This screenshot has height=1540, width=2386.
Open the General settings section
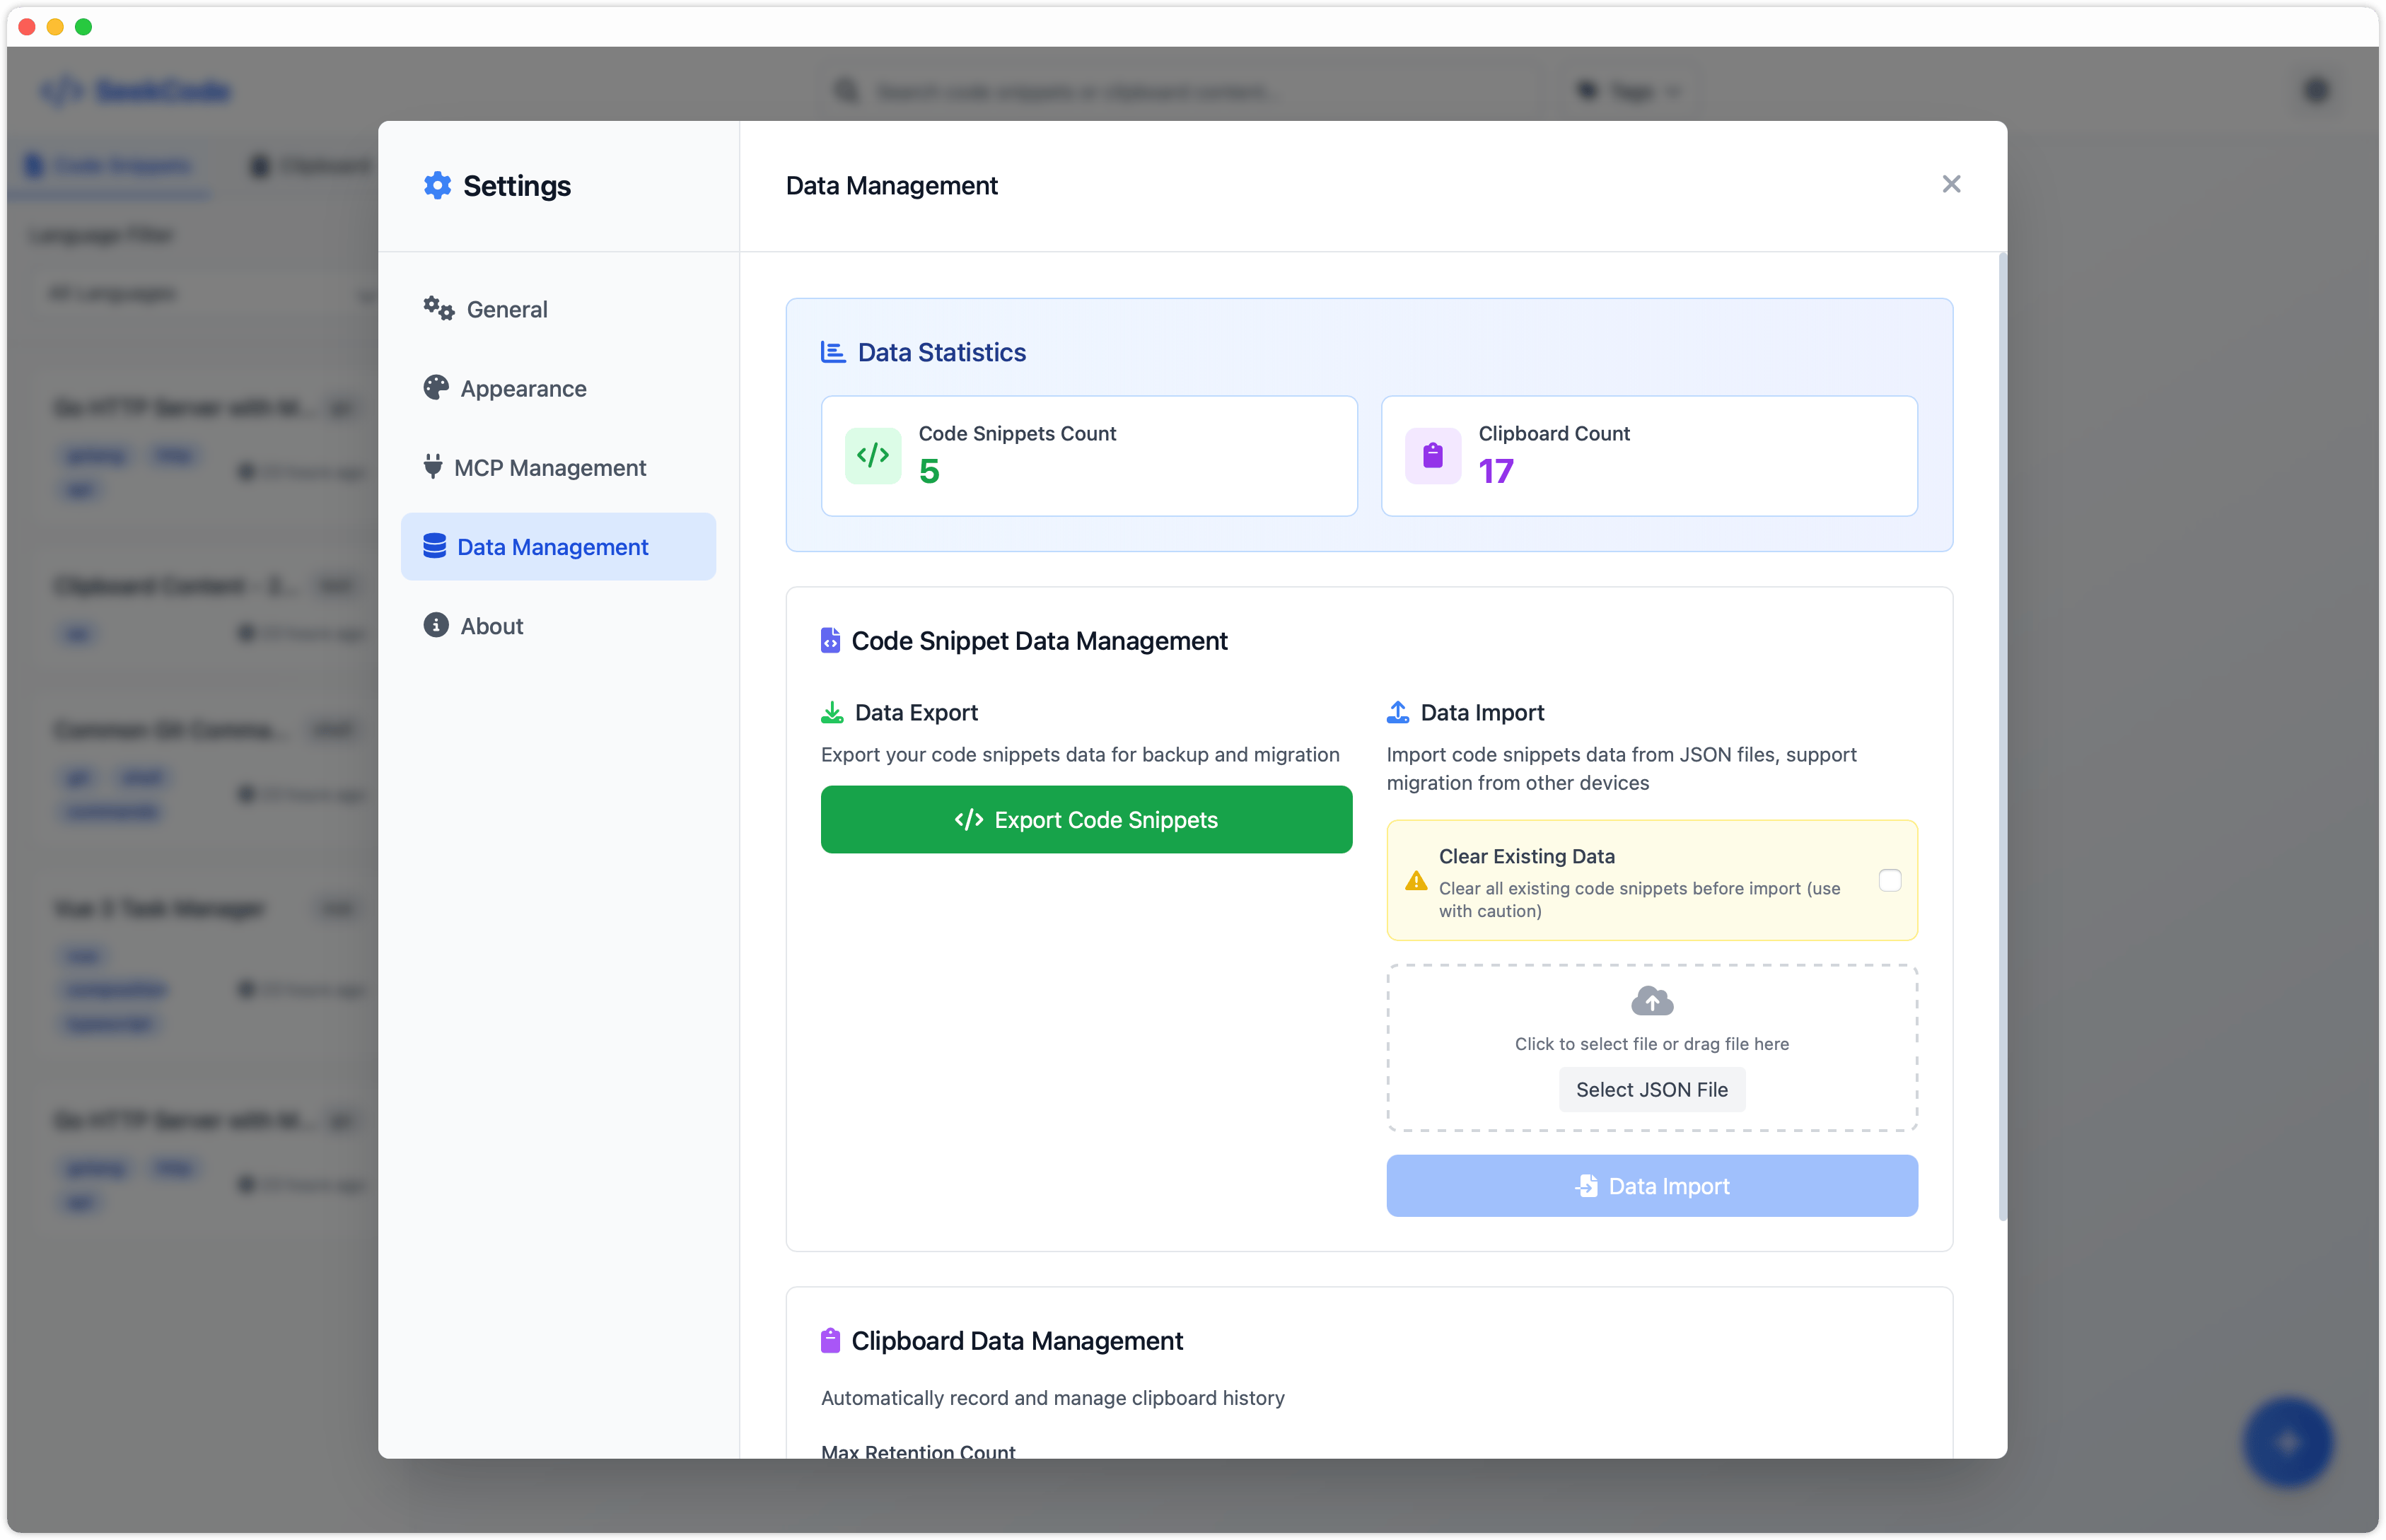[x=507, y=309]
